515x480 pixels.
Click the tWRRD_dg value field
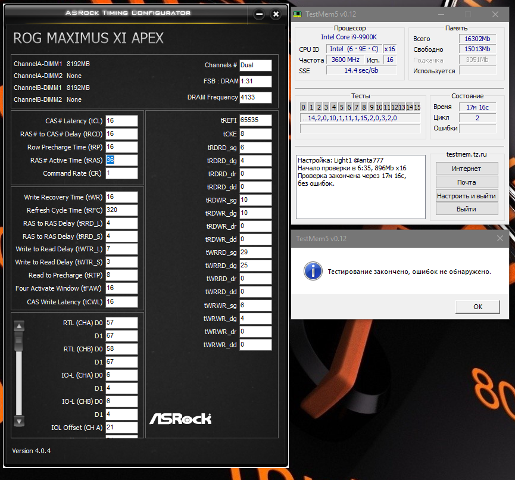coord(255,266)
